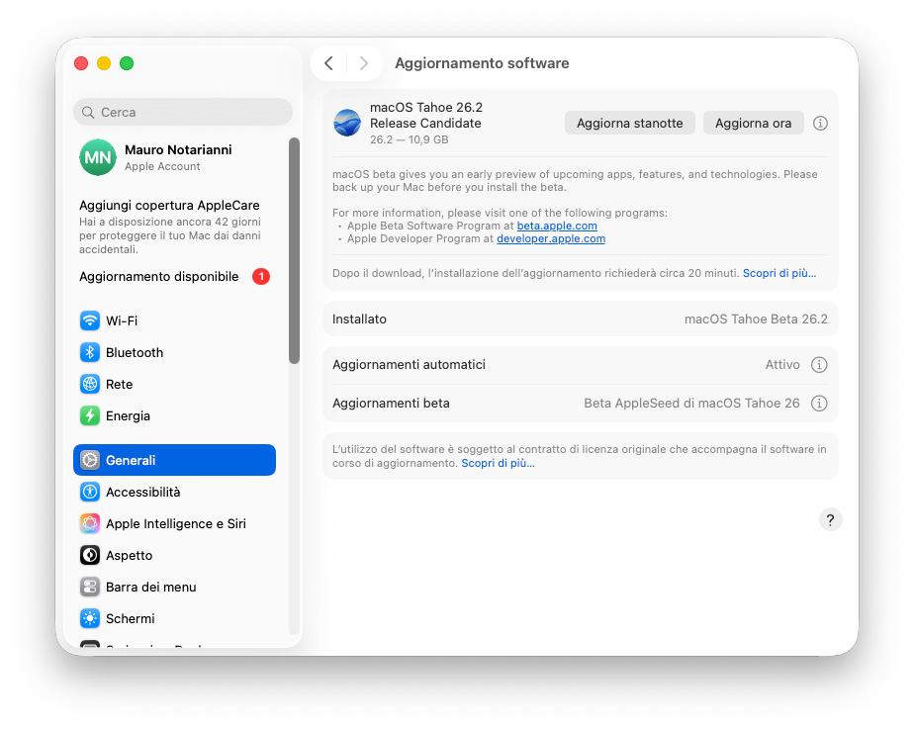Open the beta.apple.com link
Image resolution: width=914 pixels, height=729 pixels.
[x=556, y=225]
